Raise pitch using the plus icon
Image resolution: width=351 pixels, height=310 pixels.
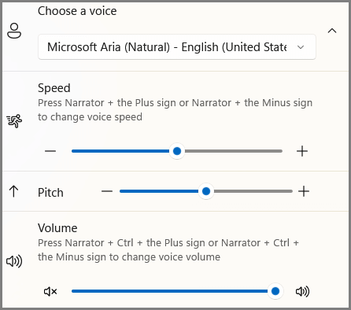pos(304,191)
